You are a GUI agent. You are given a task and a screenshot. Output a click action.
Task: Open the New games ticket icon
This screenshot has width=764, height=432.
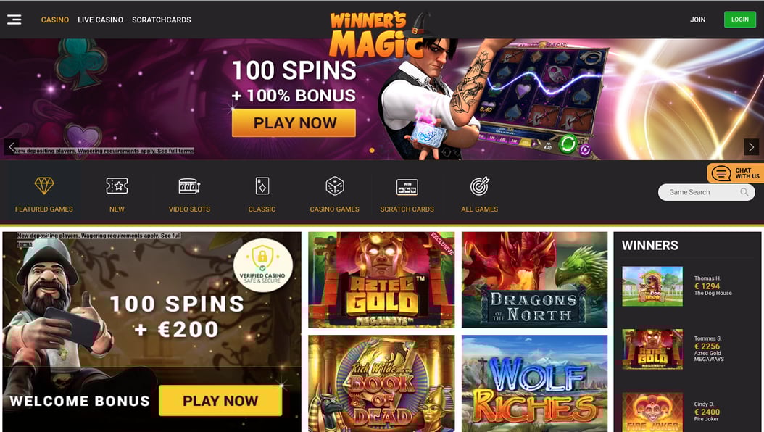pyautogui.click(x=117, y=186)
